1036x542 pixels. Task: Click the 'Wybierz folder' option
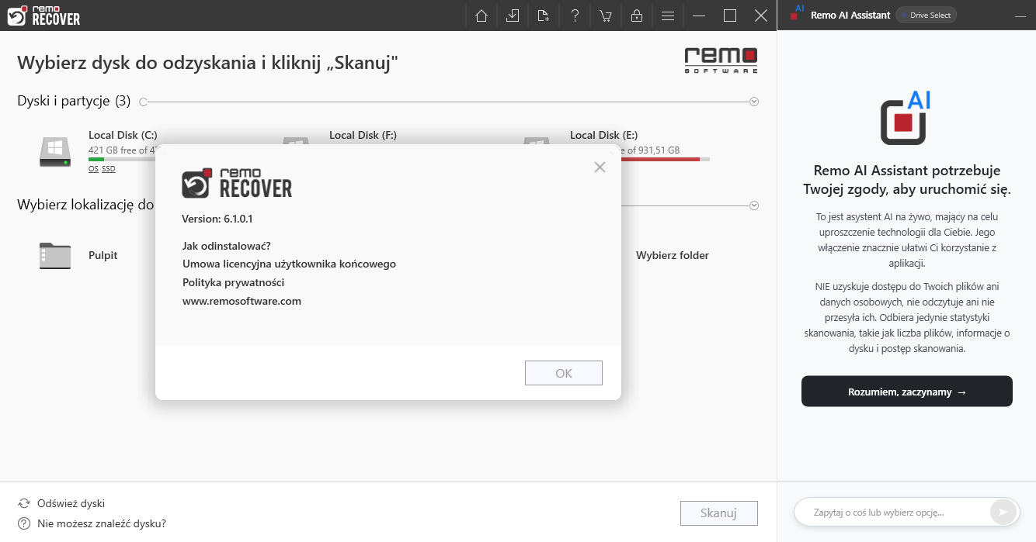[x=673, y=255]
